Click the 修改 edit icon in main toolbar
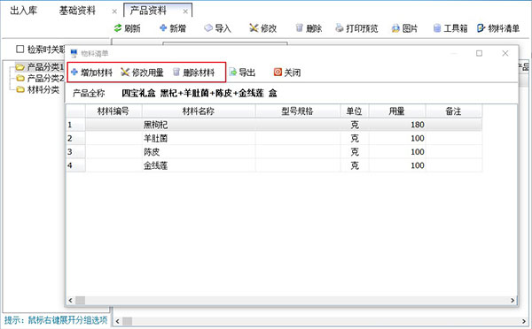532x329 pixels. point(254,28)
